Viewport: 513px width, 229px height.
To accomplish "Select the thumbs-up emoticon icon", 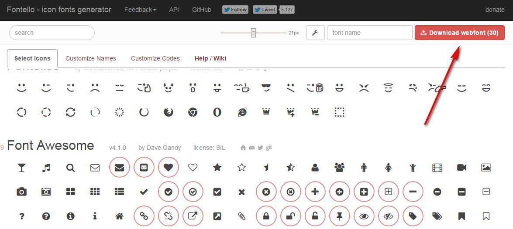I will [144, 88].
